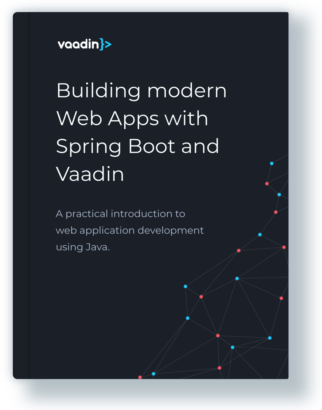Expand the subtitle text block

(x=128, y=229)
